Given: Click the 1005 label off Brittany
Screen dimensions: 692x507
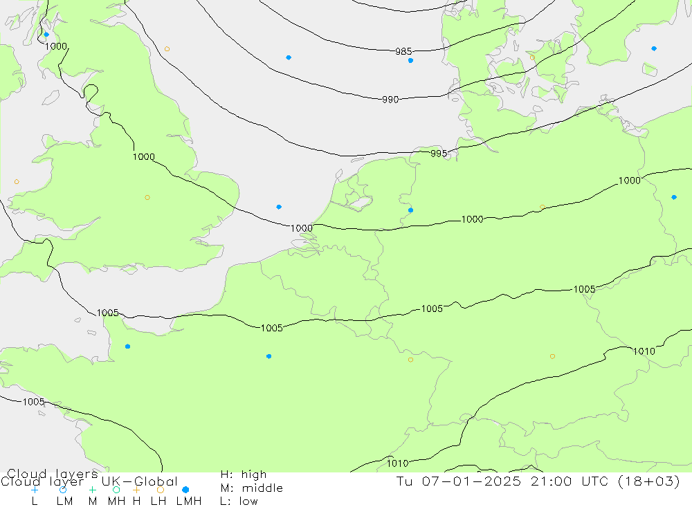Looking at the screenshot, I should [x=33, y=402].
